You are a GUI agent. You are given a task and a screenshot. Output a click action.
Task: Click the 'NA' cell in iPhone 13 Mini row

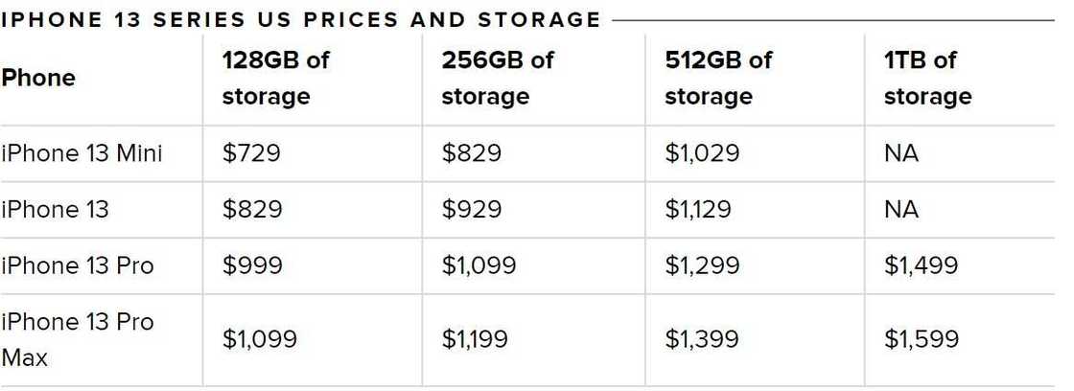click(901, 152)
